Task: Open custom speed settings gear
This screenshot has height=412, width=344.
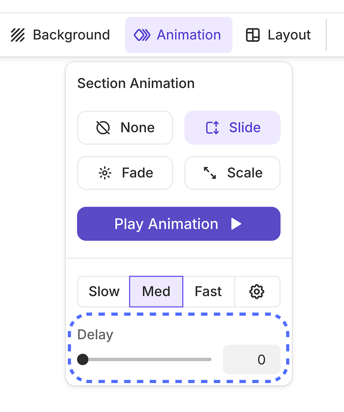Action: click(x=257, y=292)
